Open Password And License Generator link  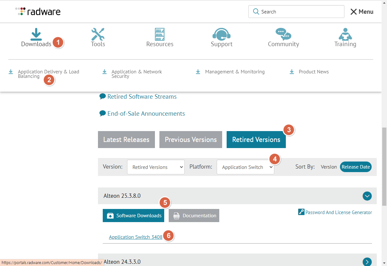click(339, 212)
